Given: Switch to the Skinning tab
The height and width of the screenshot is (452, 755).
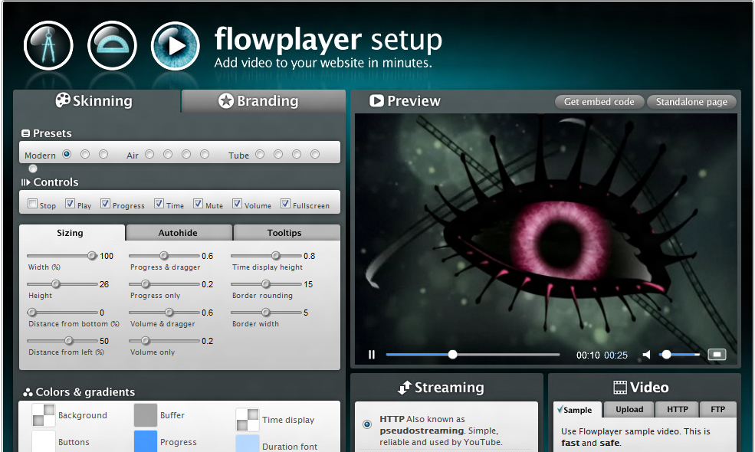Looking at the screenshot, I should [x=97, y=101].
